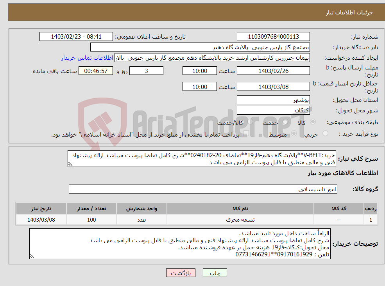Click the price validity date 1403/03/08 field
The image size is (385, 286).
tap(273, 87)
